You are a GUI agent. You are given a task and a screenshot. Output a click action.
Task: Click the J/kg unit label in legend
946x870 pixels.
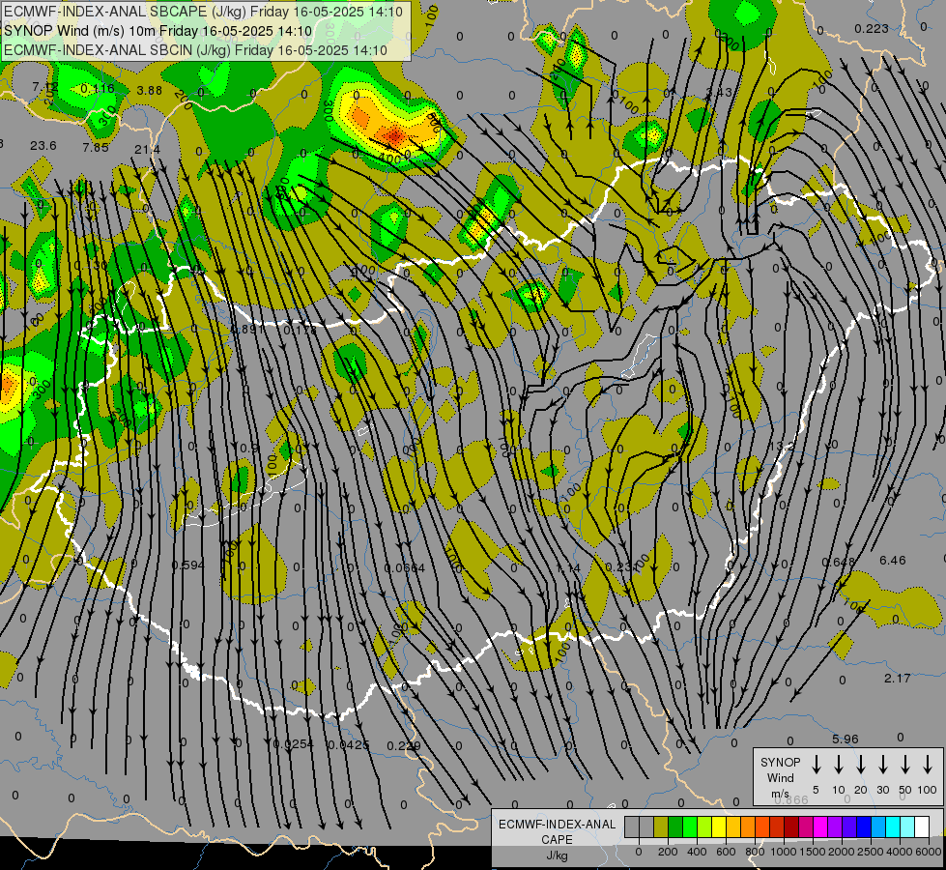557,855
